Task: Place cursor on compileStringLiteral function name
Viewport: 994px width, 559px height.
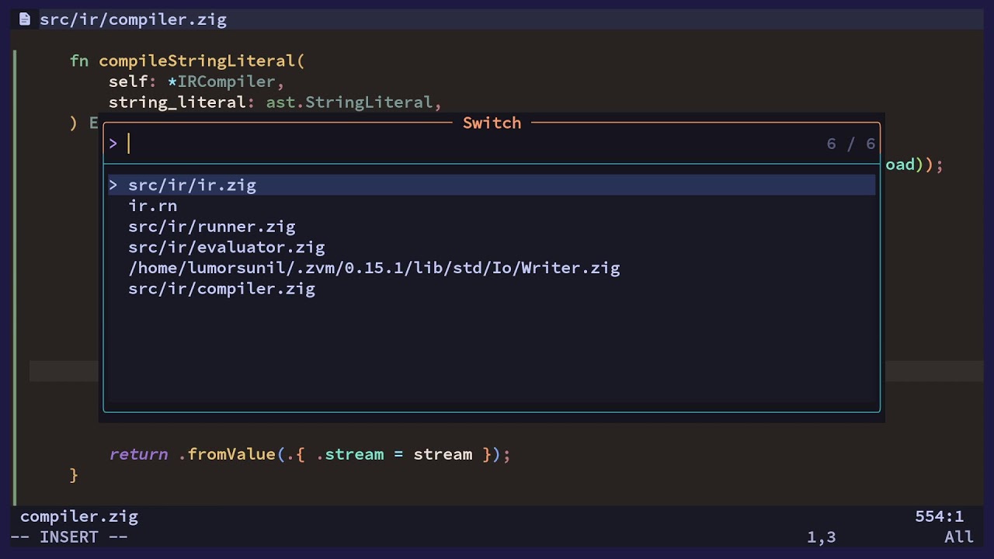Action: click(196, 61)
